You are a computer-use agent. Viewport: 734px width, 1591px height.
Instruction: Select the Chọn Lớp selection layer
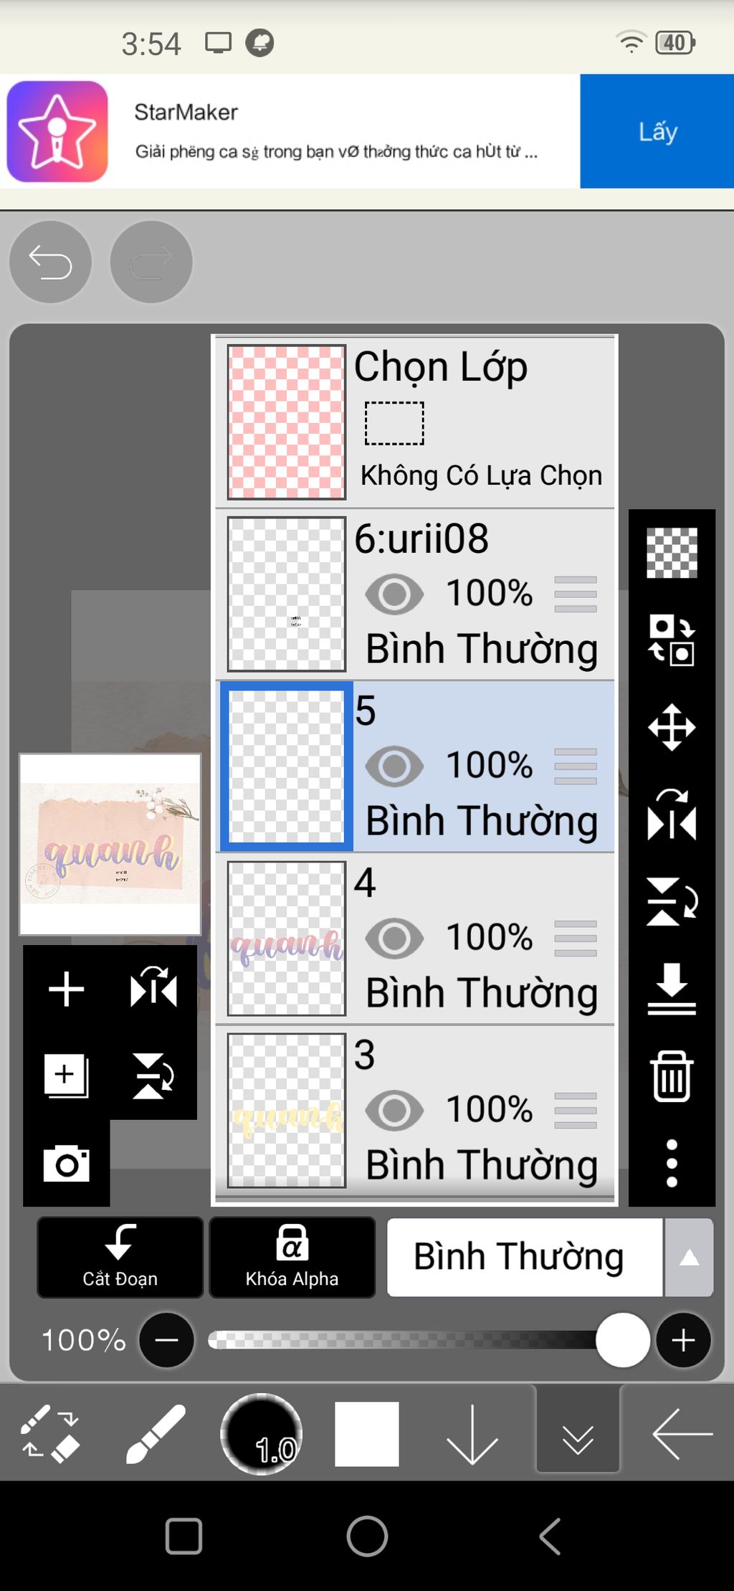click(x=416, y=422)
